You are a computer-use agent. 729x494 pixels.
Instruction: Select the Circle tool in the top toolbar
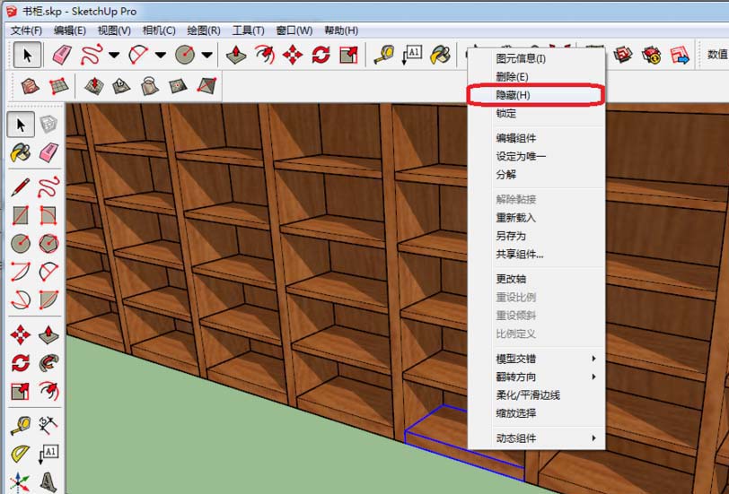(x=185, y=55)
